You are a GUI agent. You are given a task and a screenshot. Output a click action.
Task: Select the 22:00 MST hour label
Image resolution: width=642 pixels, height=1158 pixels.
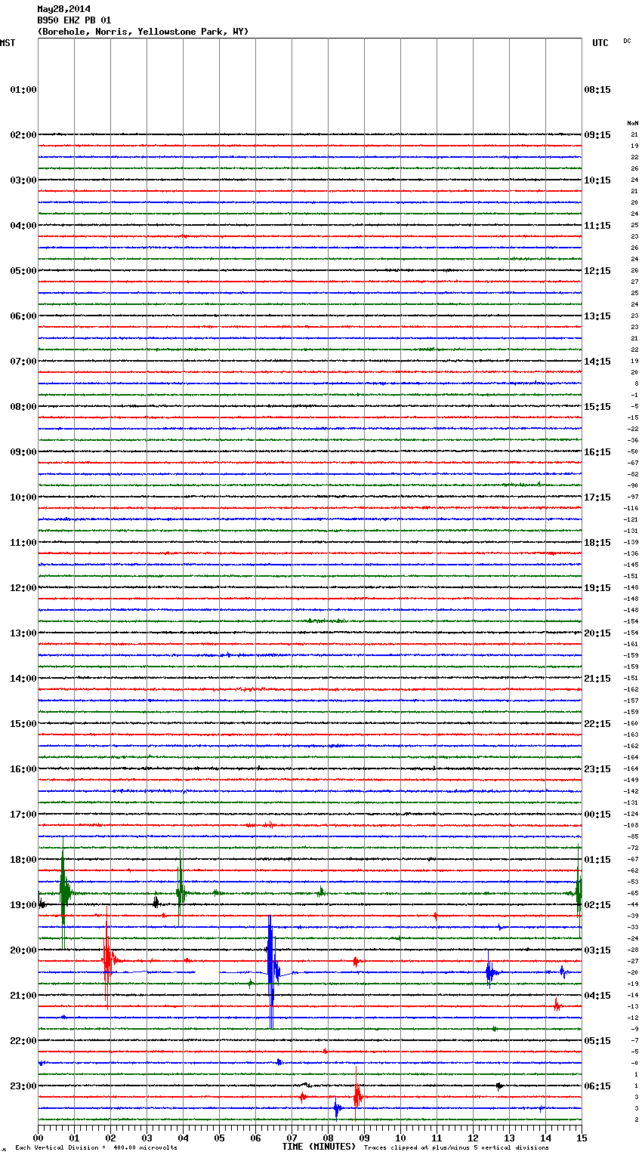[23, 1041]
